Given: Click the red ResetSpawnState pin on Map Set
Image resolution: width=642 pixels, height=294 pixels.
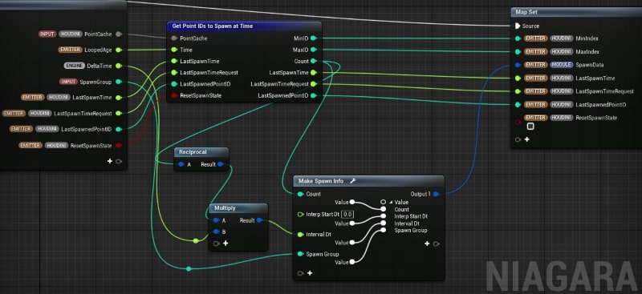Looking at the screenshot, I should tap(518, 122).
